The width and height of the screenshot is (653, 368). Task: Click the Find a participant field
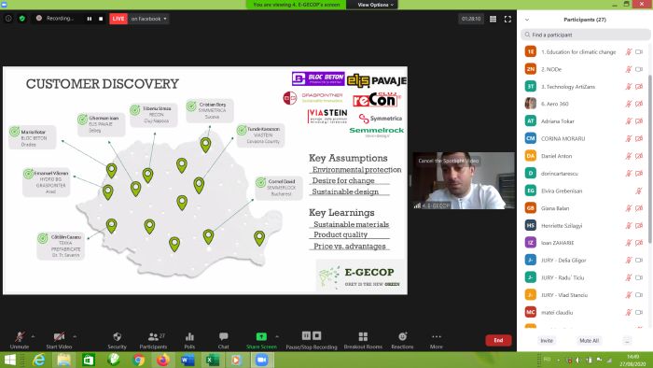585,35
